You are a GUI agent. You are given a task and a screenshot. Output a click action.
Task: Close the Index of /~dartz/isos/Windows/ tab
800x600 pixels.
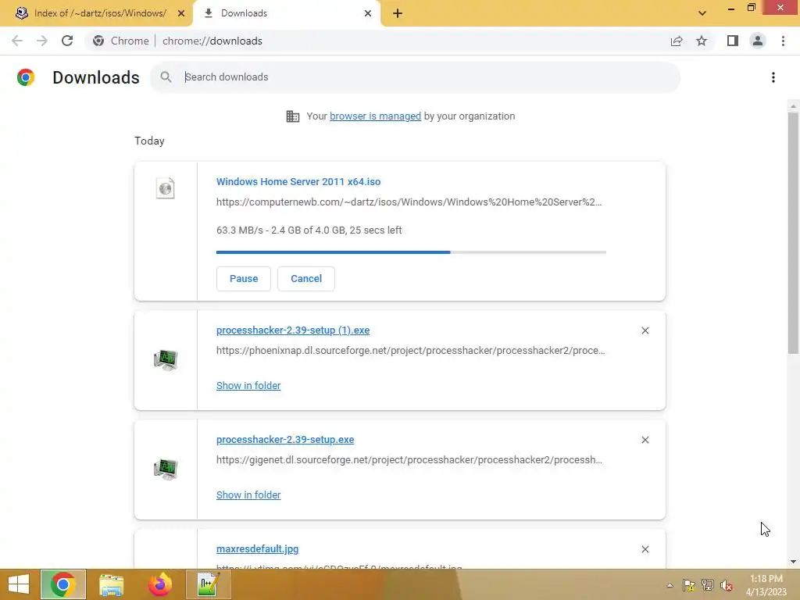181,13
